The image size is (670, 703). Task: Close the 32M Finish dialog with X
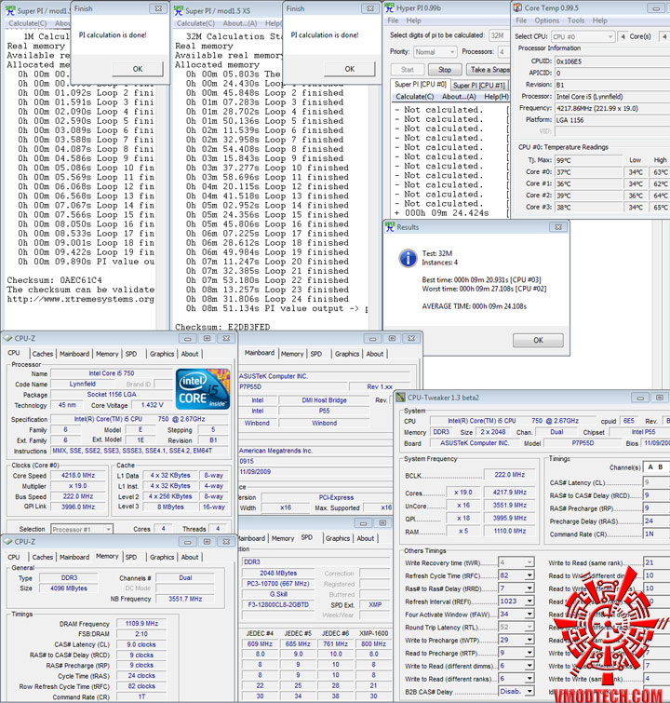pos(370,8)
